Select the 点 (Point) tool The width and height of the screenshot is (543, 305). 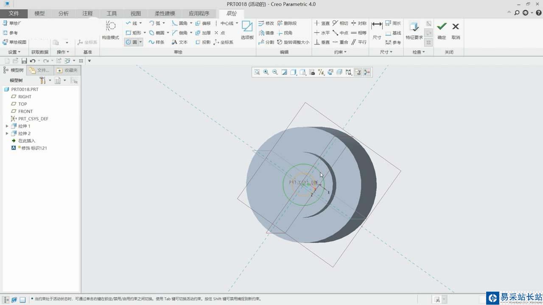click(x=220, y=33)
